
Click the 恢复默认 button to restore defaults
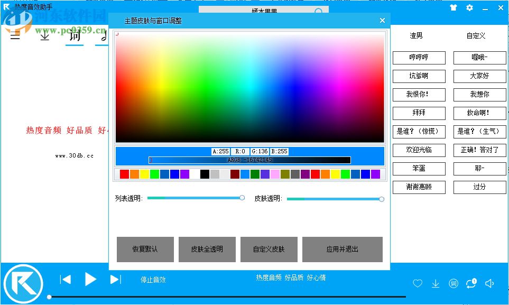(145, 249)
